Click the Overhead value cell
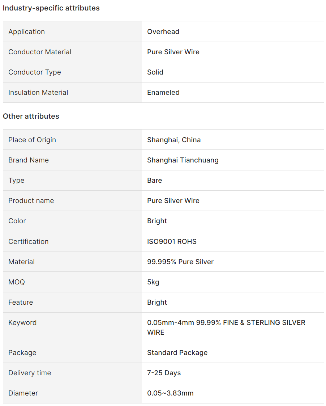326x406 pixels. [233, 31]
